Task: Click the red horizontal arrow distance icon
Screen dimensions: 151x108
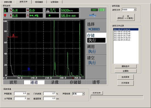Action: click(28, 10)
